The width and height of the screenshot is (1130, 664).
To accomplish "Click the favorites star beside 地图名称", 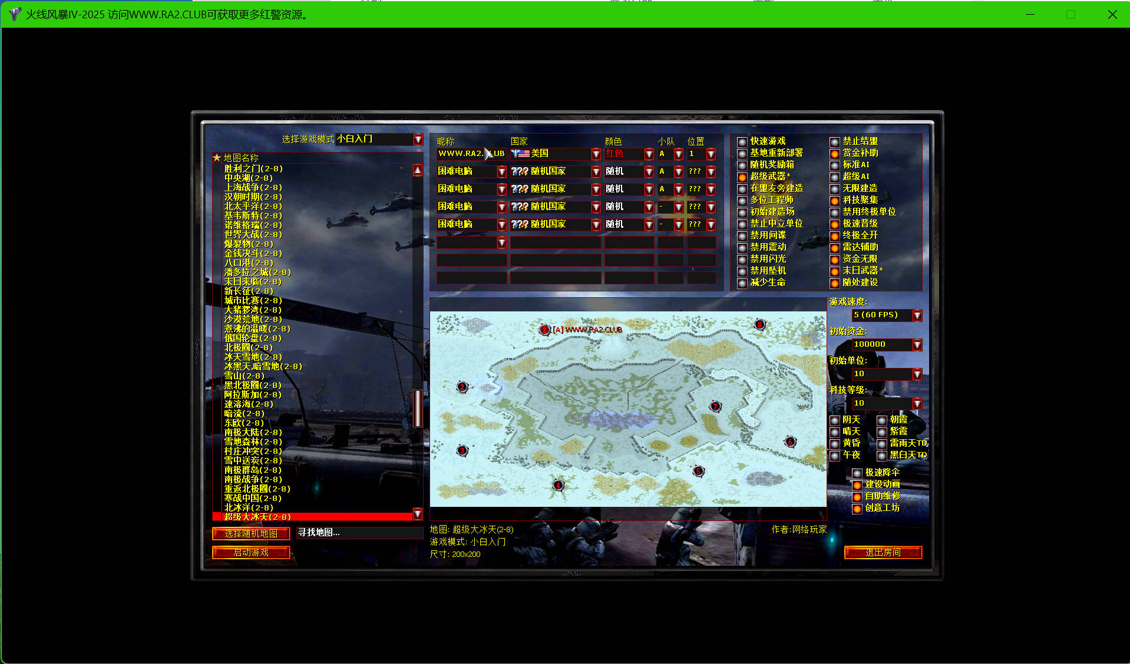I will click(x=217, y=158).
